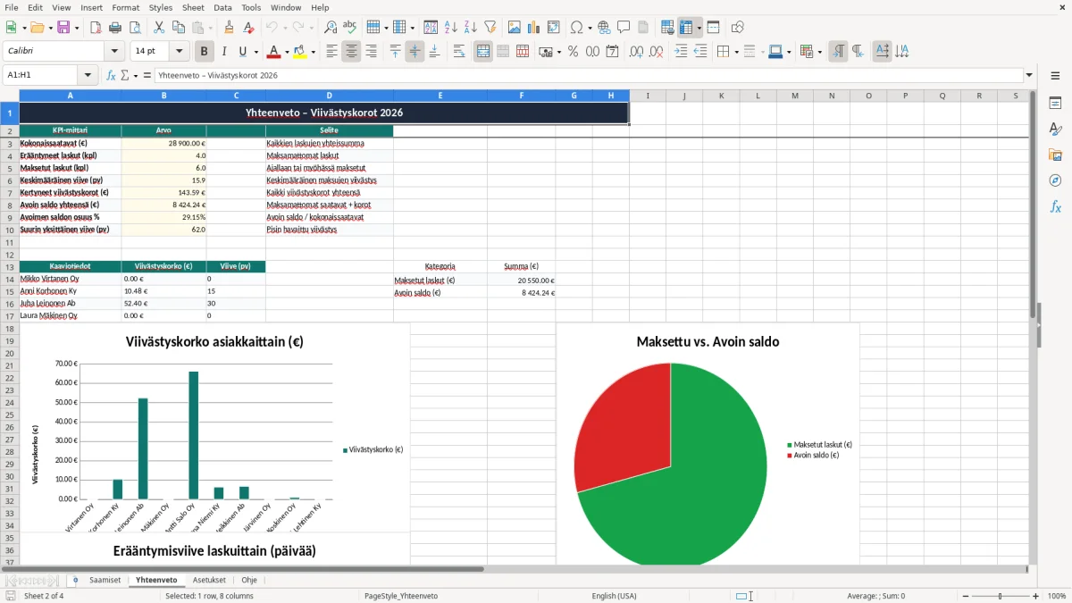1072x603 pixels.
Task: Insert special character omega icon
Action: pyautogui.click(x=576, y=28)
